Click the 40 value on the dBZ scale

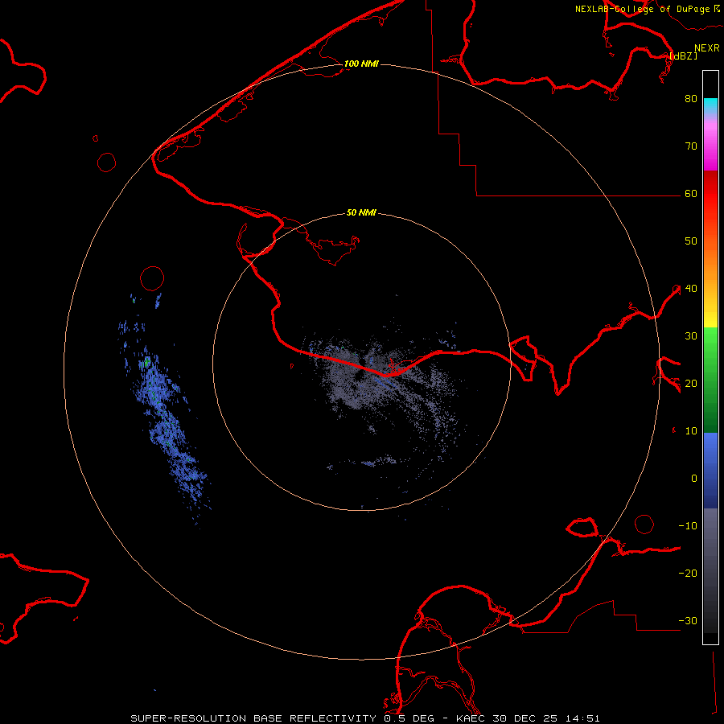pos(691,289)
